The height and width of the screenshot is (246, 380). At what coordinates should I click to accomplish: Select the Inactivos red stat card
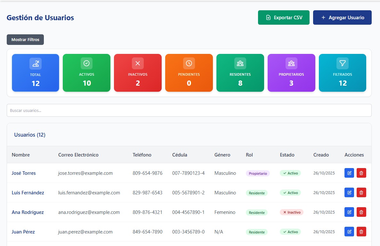point(138,73)
